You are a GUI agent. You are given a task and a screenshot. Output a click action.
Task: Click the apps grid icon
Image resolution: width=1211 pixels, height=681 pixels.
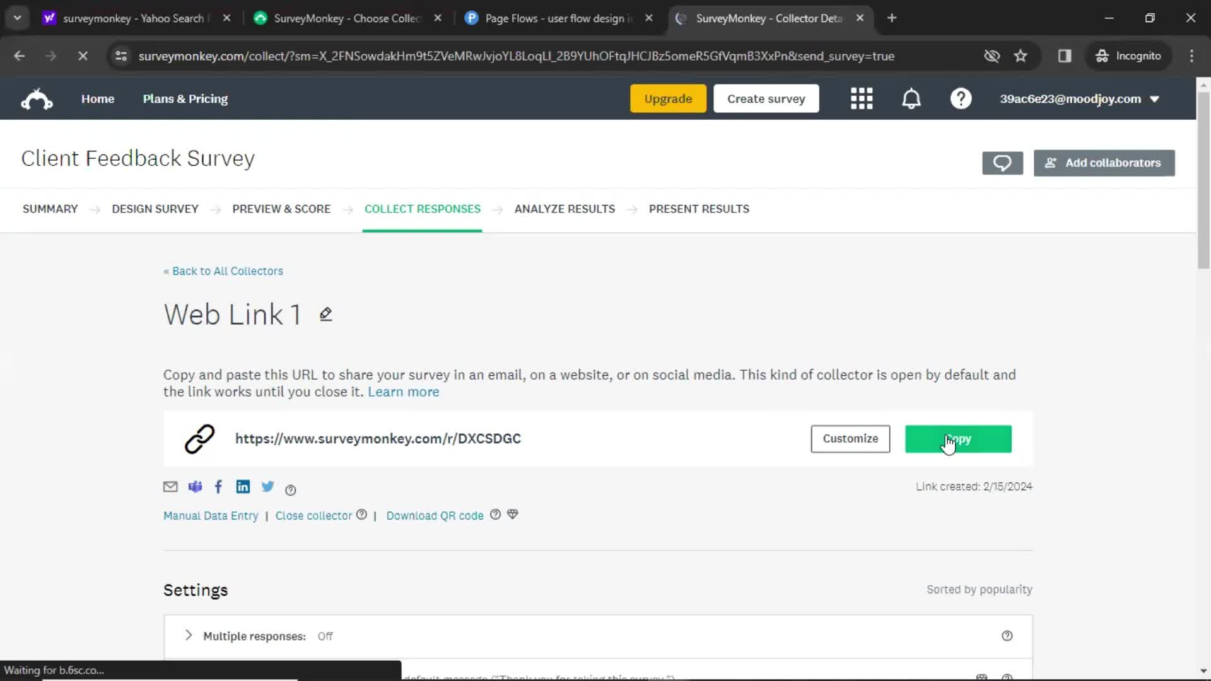(862, 98)
